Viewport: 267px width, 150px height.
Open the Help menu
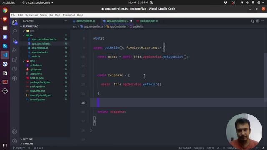pos(80,15)
